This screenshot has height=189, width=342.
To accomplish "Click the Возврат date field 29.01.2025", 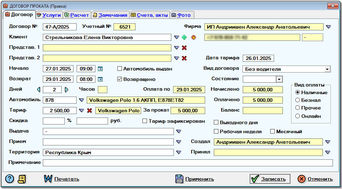I will coord(58,79).
